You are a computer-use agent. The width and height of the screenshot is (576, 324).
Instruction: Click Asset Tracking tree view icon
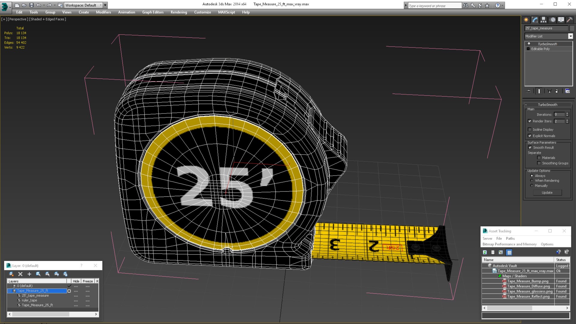[501, 252]
